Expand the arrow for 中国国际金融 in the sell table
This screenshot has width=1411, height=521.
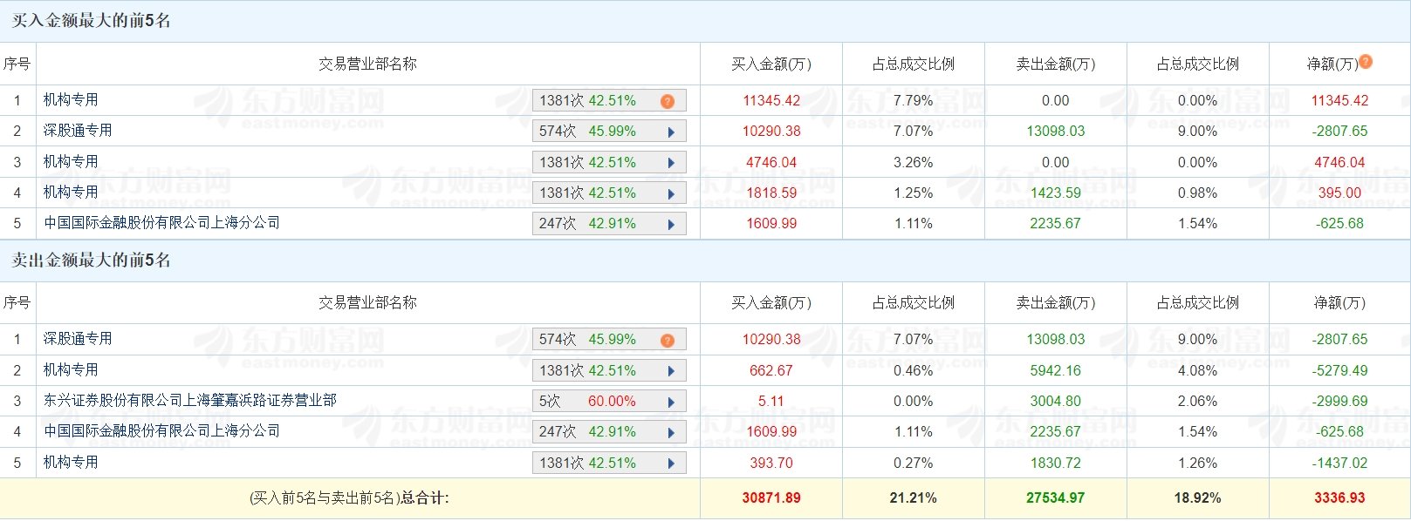(671, 432)
